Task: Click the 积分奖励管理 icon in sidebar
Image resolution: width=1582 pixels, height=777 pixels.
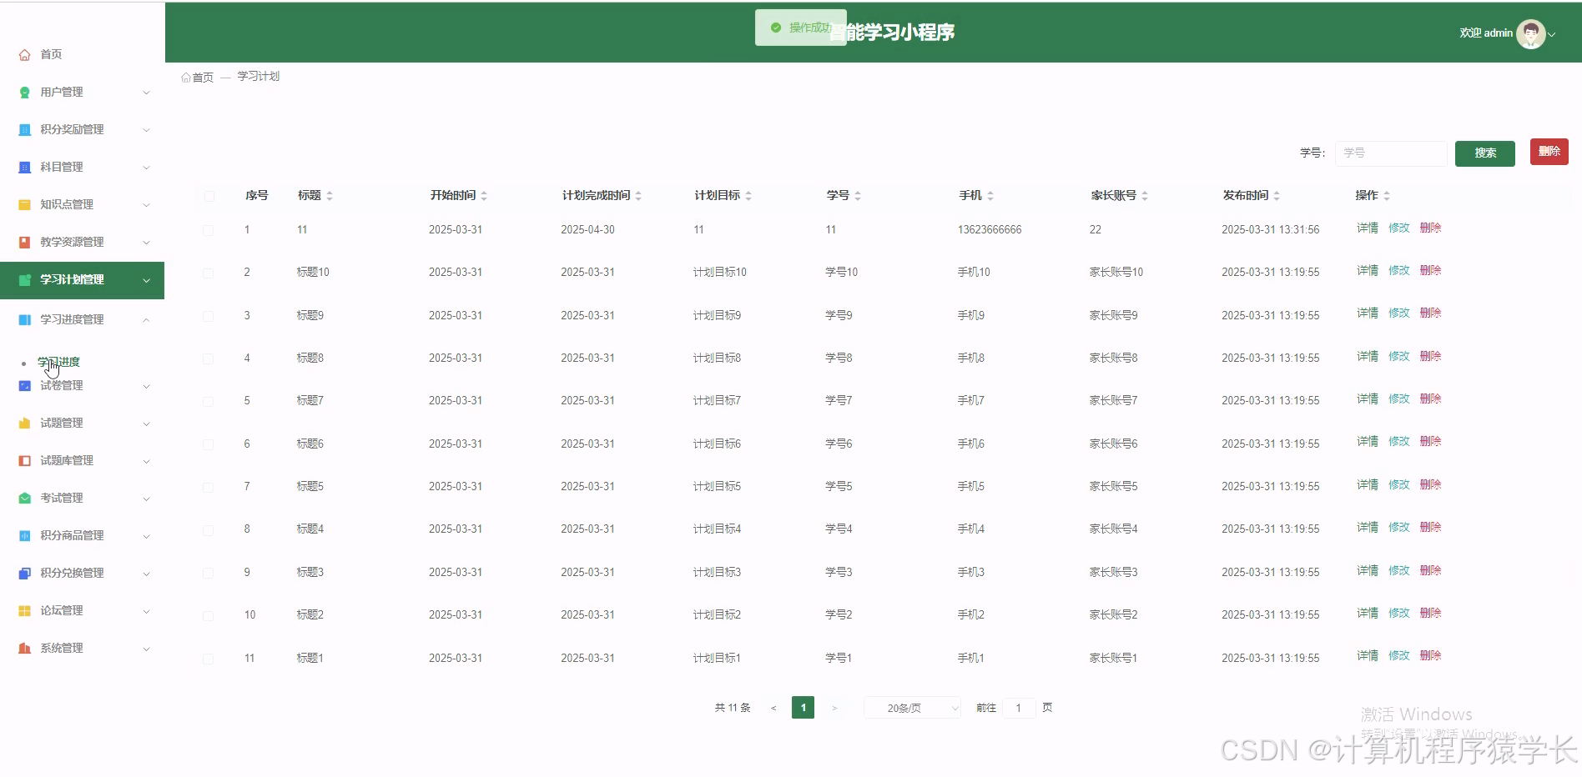Action: [24, 129]
